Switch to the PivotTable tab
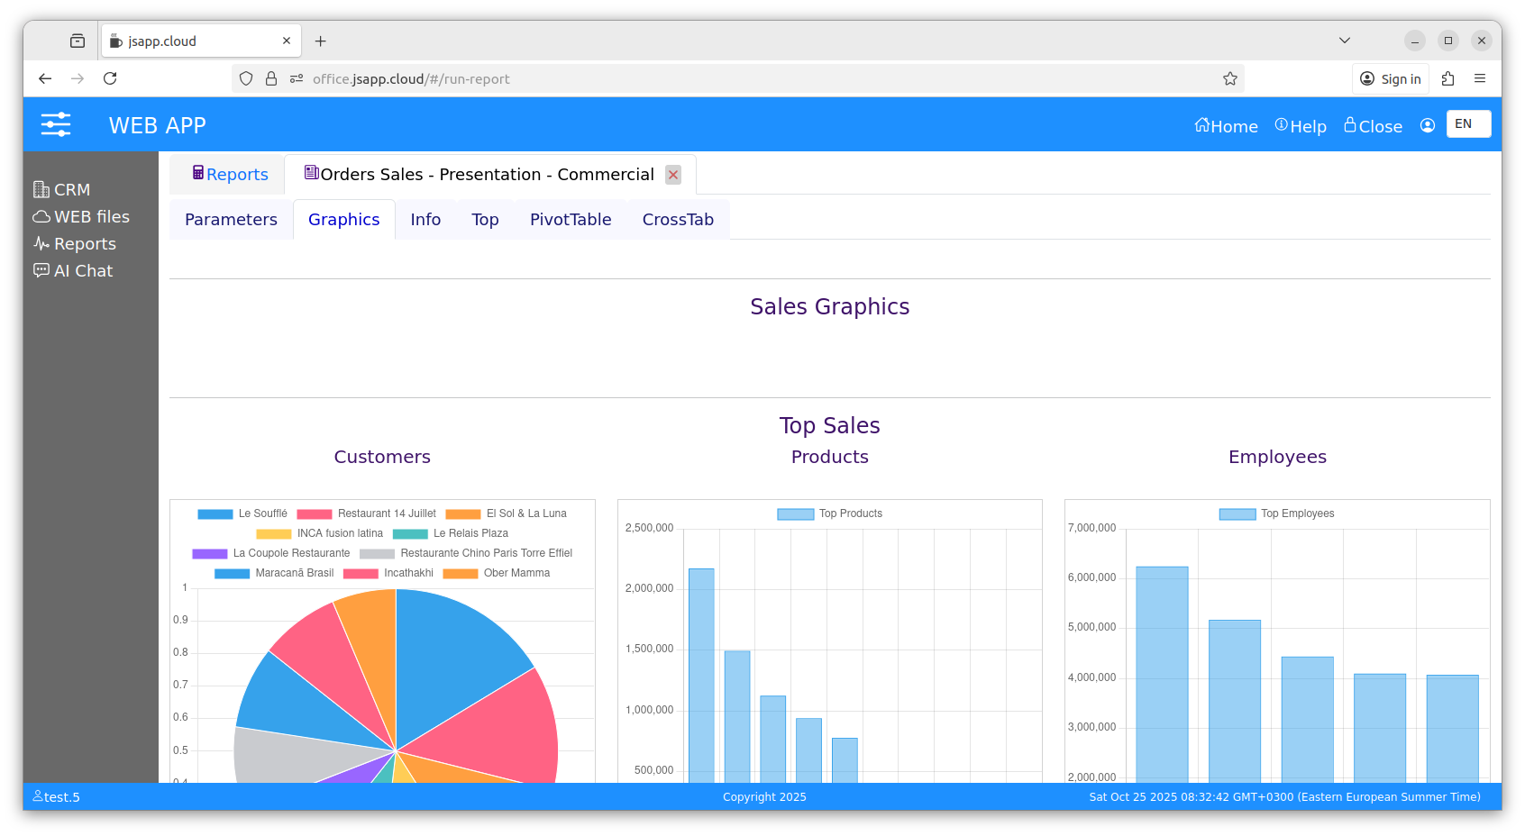The width and height of the screenshot is (1525, 836). coord(570,220)
